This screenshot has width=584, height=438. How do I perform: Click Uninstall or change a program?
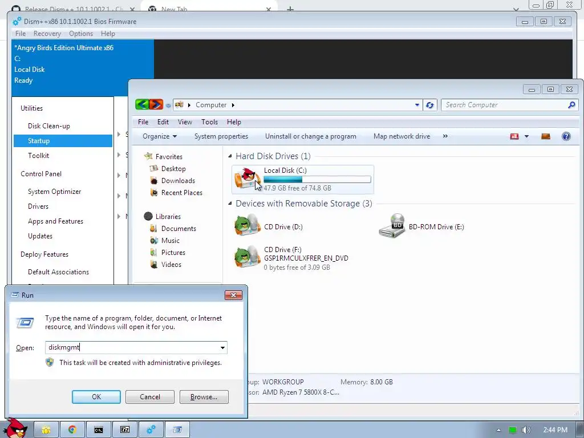[311, 136]
